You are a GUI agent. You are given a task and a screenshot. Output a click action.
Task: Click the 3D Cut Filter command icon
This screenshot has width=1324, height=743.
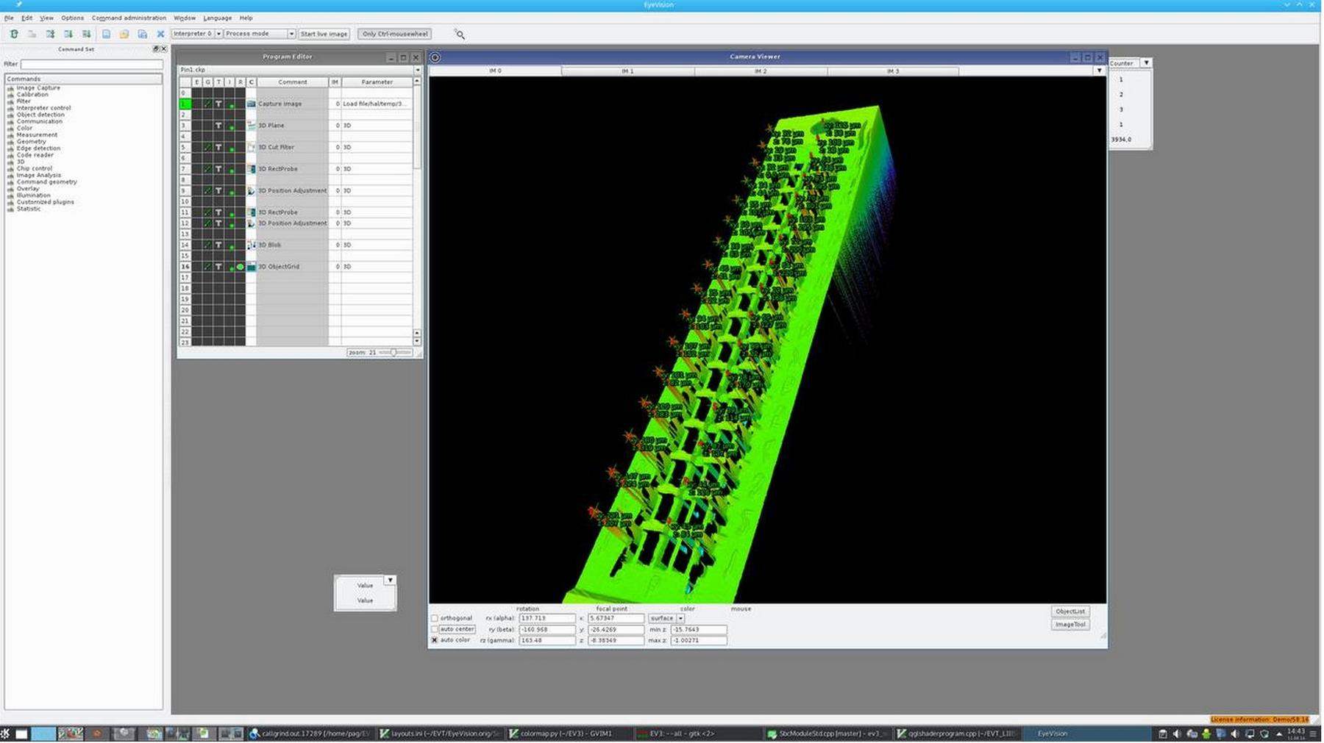coord(251,147)
